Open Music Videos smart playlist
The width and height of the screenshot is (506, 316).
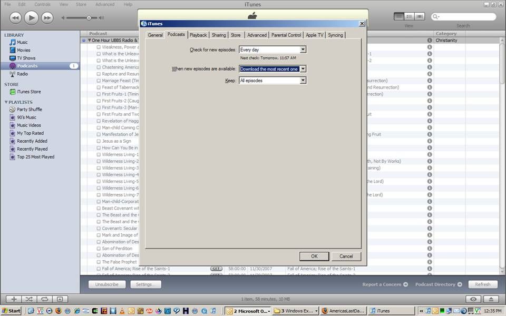(28, 125)
